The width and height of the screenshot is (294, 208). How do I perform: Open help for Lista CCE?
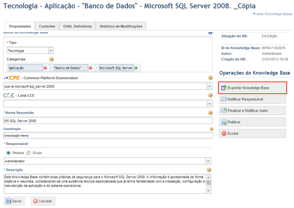tap(210, 95)
